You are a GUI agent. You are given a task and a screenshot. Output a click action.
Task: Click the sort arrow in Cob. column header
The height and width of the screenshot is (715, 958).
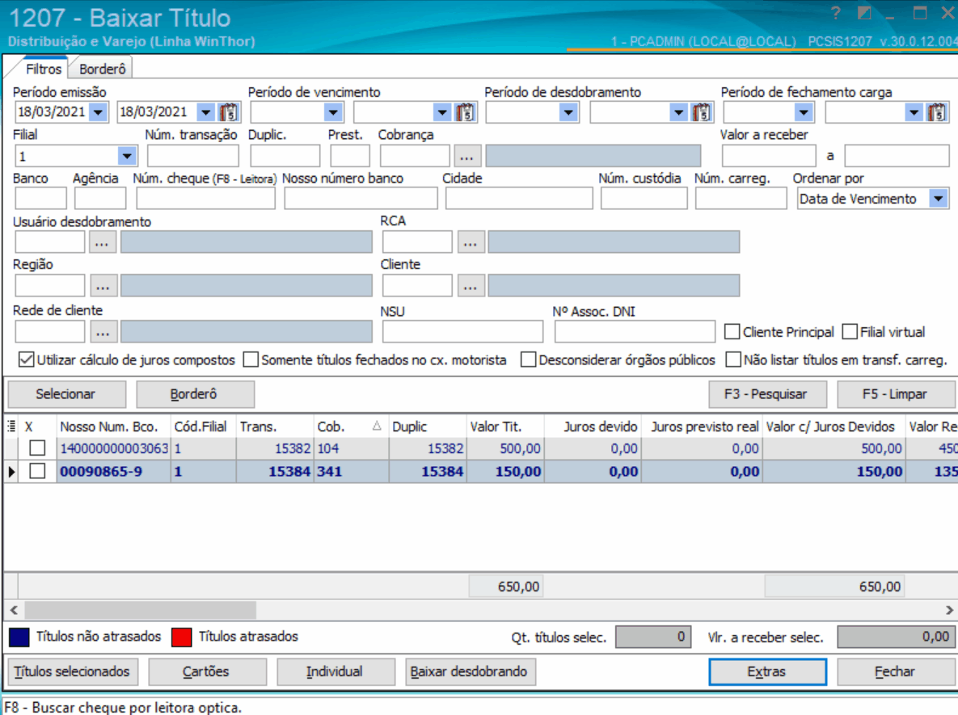tap(377, 427)
